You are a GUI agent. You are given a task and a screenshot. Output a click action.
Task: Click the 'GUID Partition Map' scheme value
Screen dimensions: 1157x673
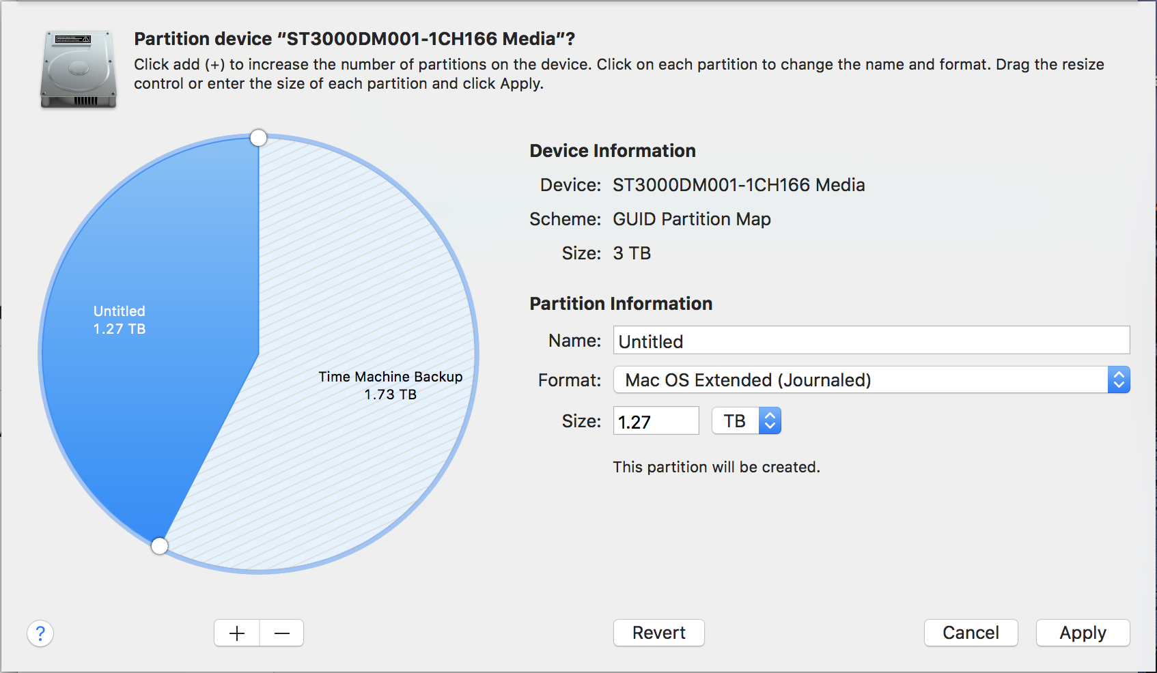692,219
